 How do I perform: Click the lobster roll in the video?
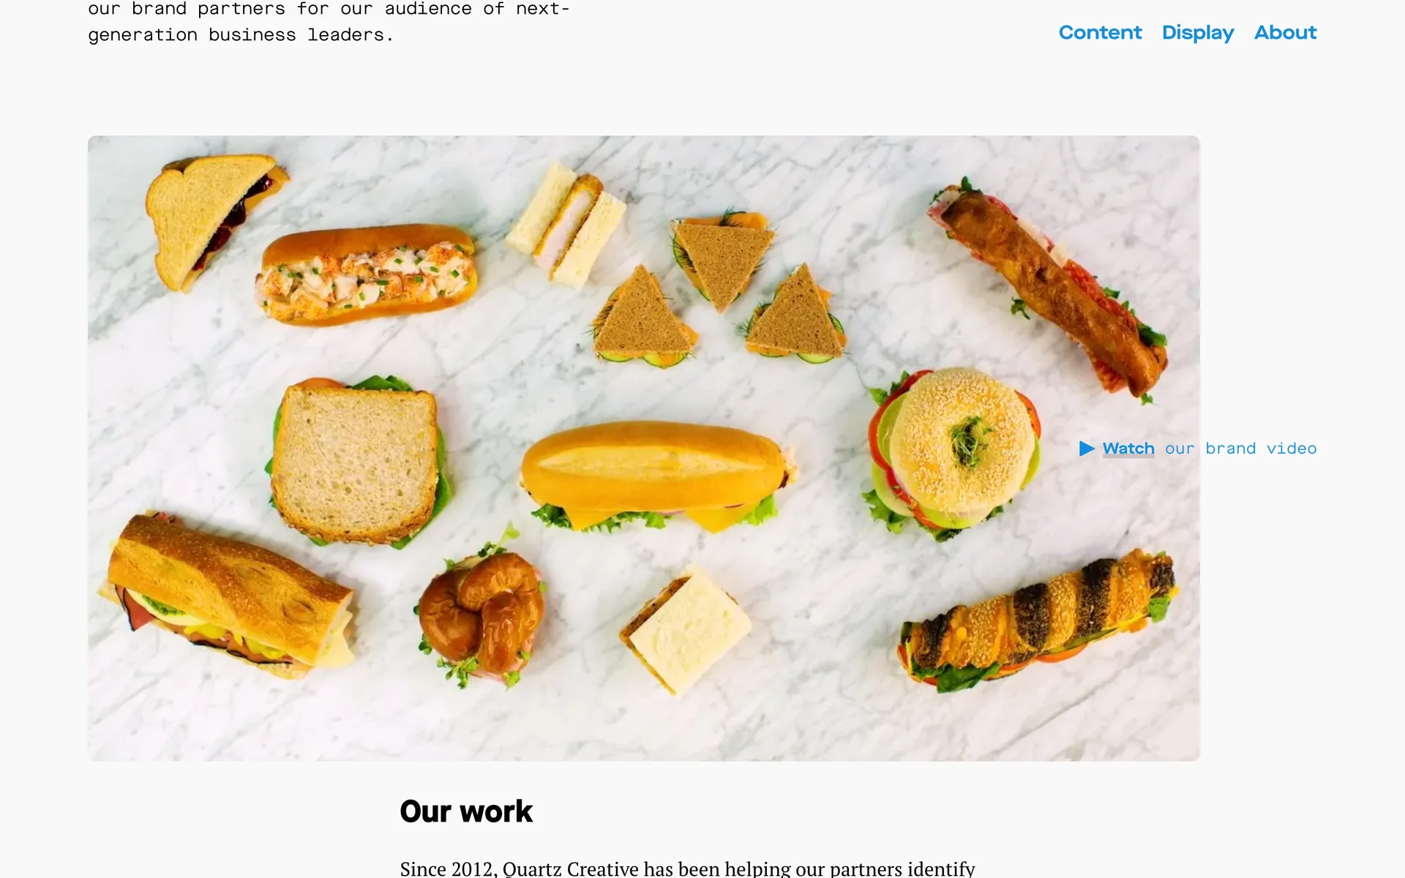click(366, 274)
